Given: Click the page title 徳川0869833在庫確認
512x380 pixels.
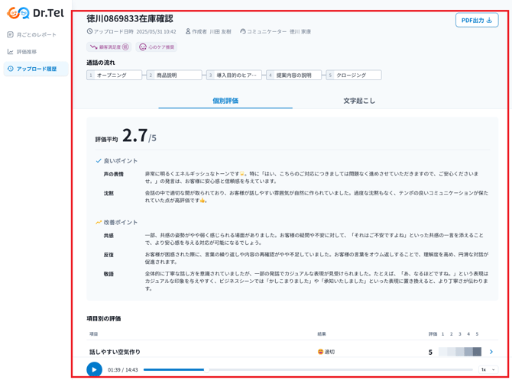Looking at the screenshot, I should pos(130,18).
